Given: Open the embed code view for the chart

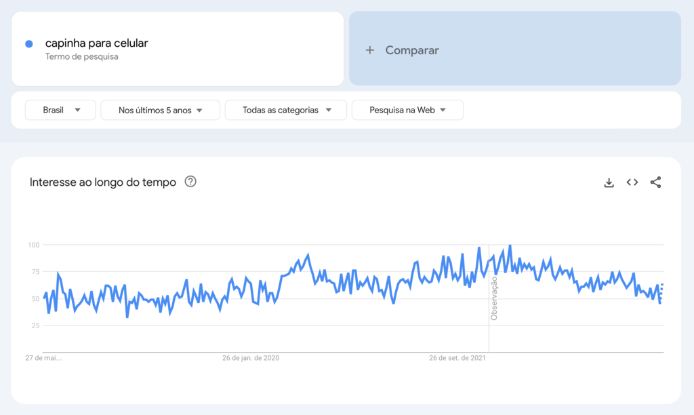Looking at the screenshot, I should (632, 182).
